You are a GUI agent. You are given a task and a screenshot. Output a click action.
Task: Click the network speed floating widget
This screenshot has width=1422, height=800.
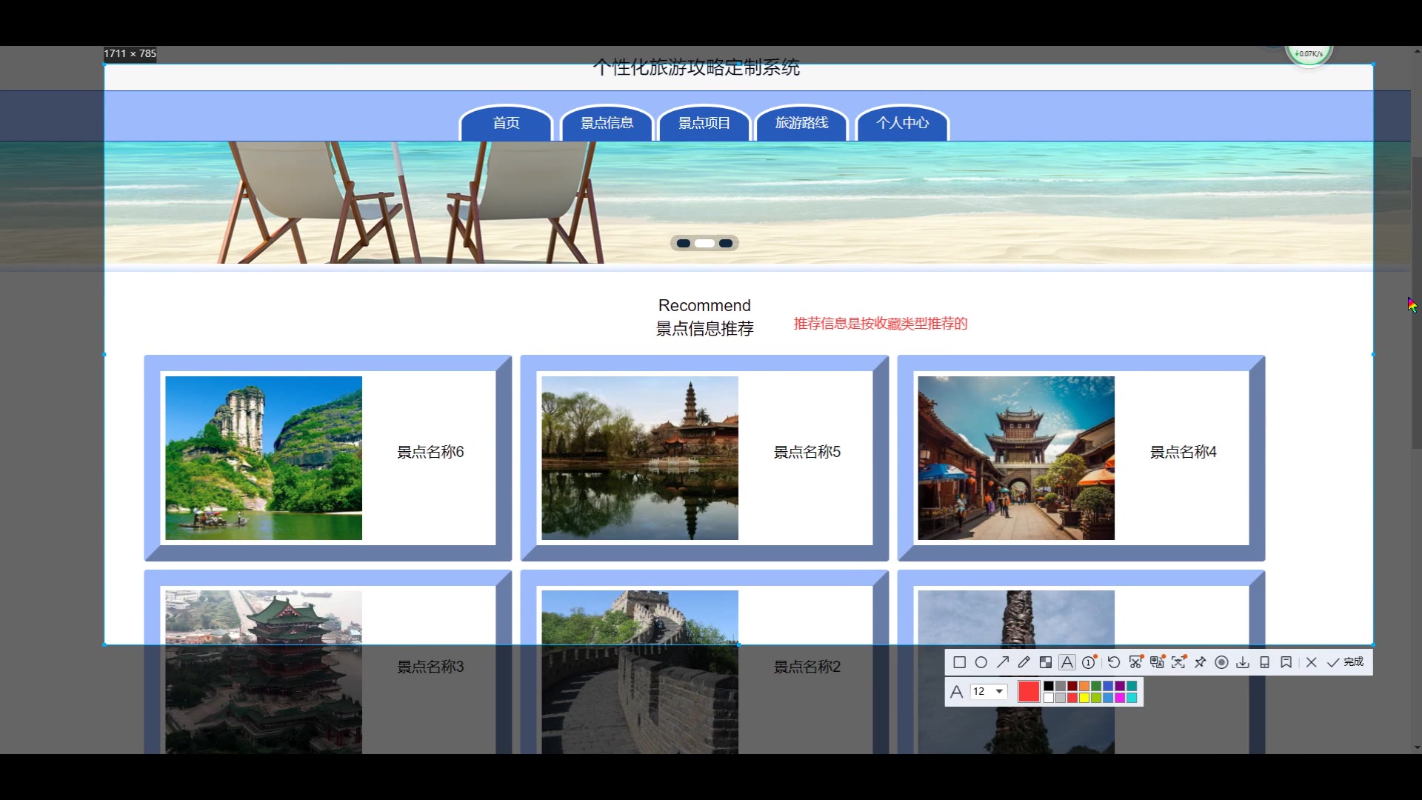(x=1309, y=53)
